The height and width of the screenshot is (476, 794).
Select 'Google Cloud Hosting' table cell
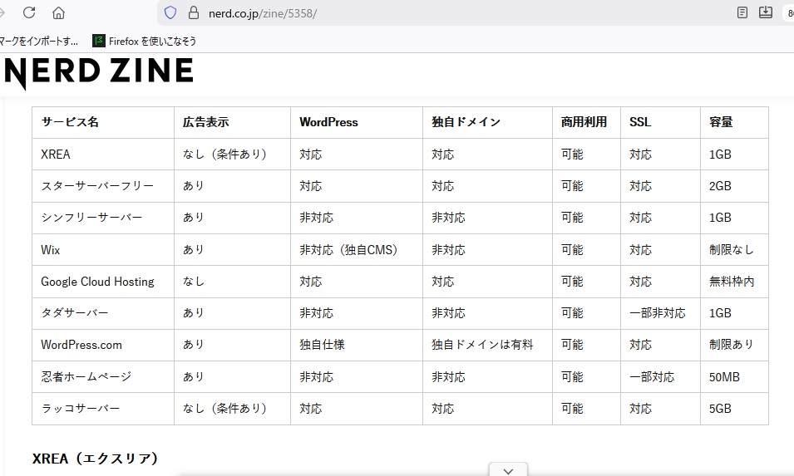(97, 282)
